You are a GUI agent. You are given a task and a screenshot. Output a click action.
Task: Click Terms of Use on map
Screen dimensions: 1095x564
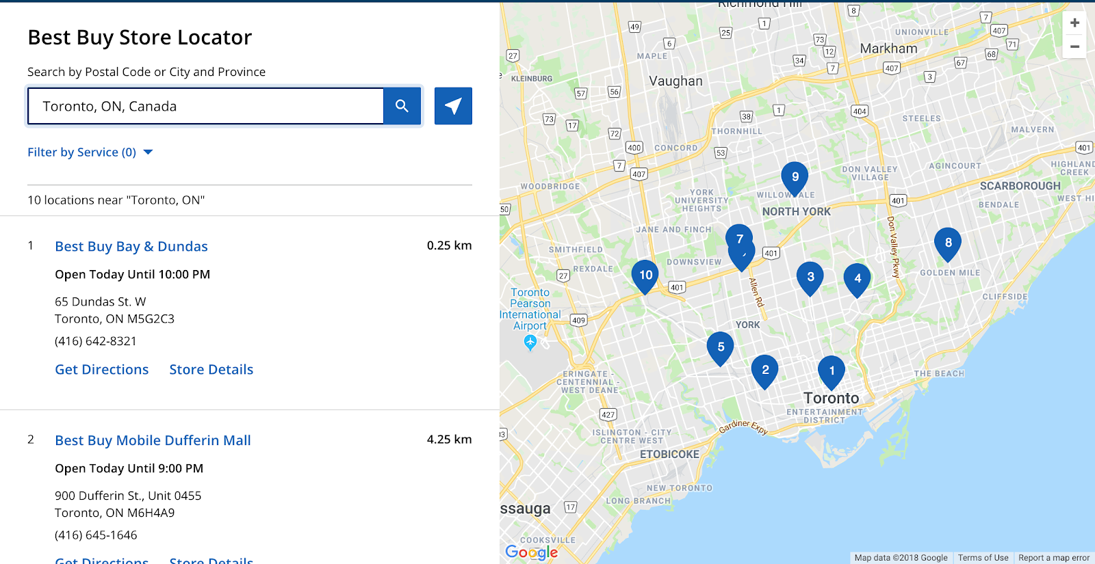point(983,558)
